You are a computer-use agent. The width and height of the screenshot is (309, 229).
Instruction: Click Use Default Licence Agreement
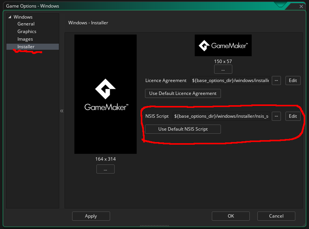coord(183,93)
